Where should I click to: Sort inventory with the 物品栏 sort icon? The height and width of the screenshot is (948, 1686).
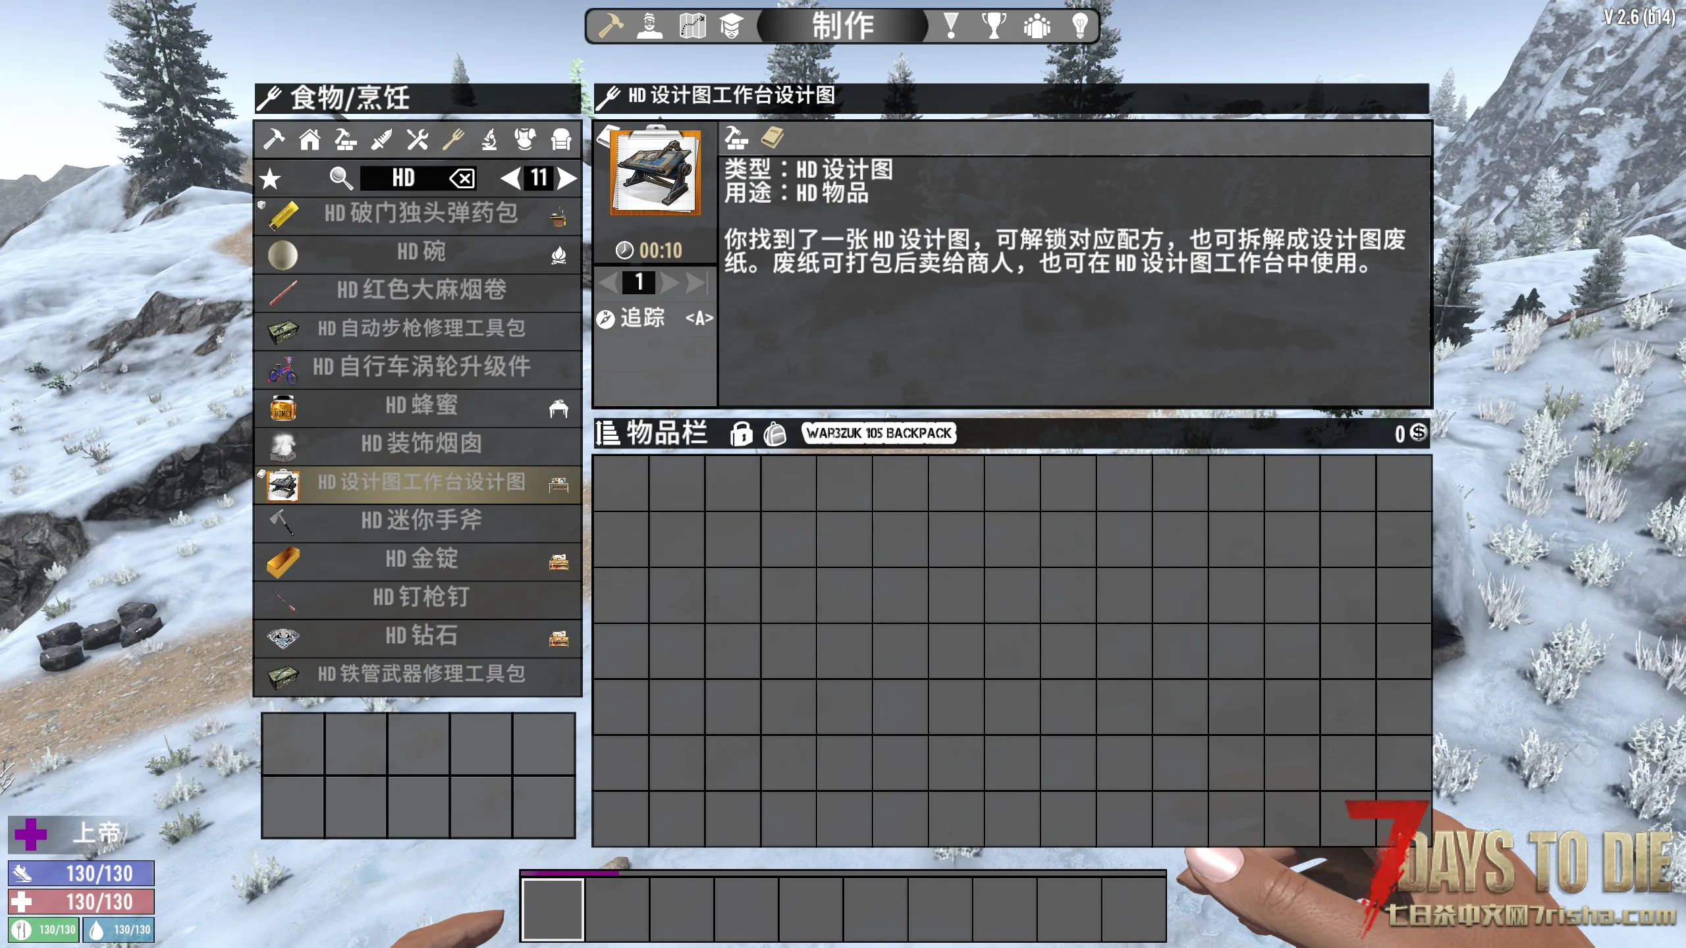coord(607,433)
